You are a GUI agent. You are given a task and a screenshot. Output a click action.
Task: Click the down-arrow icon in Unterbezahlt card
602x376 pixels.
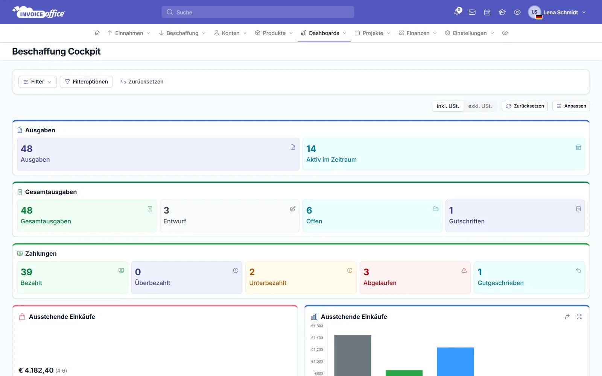[x=350, y=271]
